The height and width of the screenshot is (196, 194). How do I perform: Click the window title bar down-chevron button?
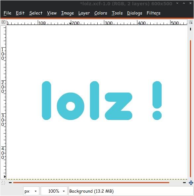[177, 3]
